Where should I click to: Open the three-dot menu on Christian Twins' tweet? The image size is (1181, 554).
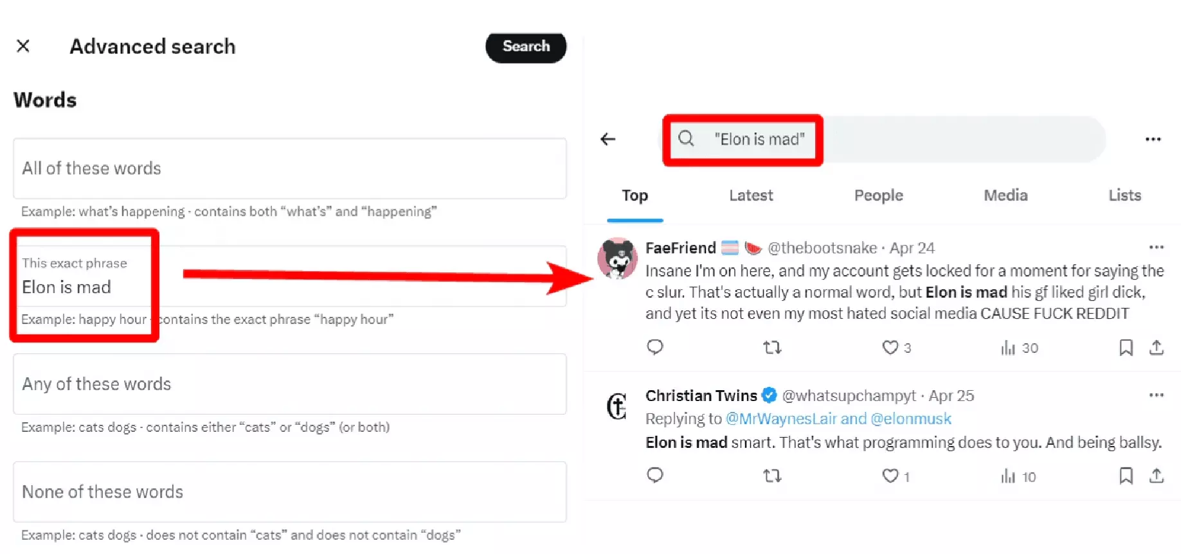1157,395
